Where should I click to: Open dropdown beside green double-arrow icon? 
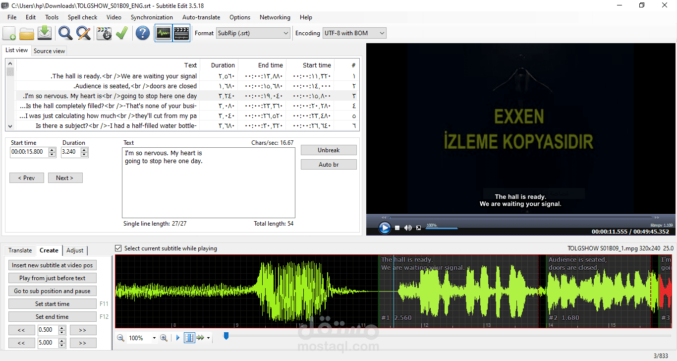(208, 338)
